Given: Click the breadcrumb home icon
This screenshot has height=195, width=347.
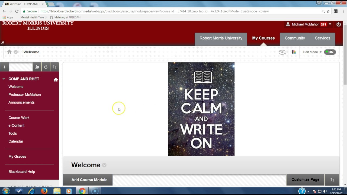Looking at the screenshot, I should tap(9, 52).
